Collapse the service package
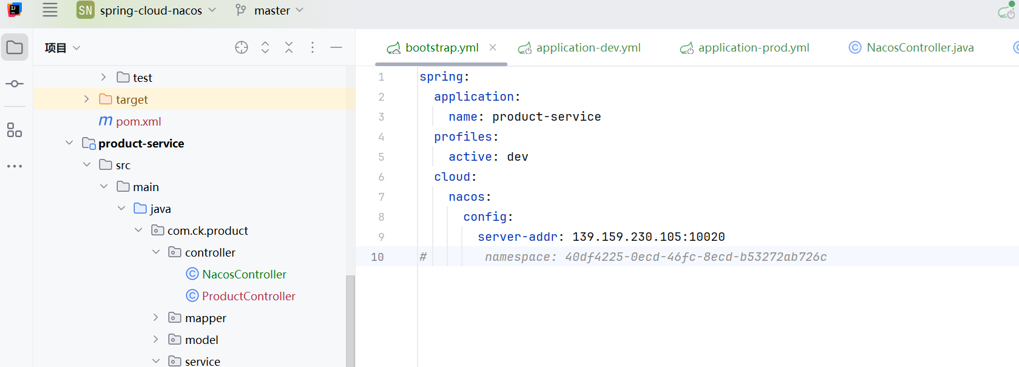This screenshot has width=1019, height=367. pyautogui.click(x=156, y=361)
